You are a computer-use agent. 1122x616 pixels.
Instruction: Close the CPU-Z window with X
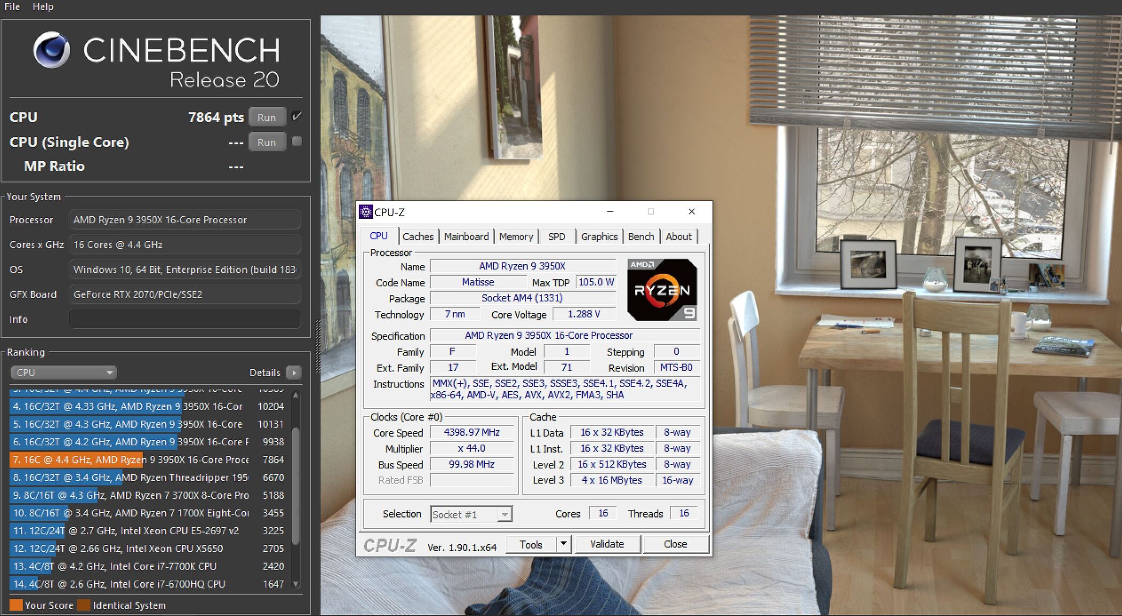pos(691,212)
